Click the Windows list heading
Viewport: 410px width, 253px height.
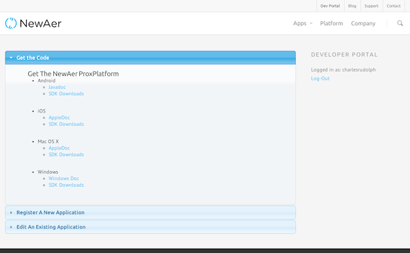click(48, 172)
